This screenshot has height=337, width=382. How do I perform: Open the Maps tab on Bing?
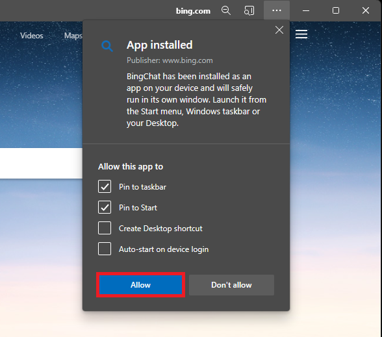(x=73, y=36)
